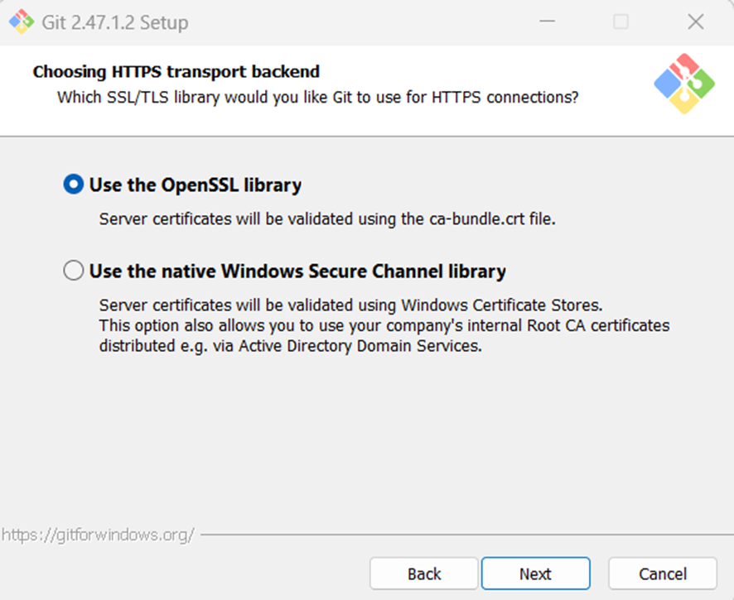Click the greyed-out maximize window button
The width and height of the screenshot is (734, 600).
coord(621,22)
